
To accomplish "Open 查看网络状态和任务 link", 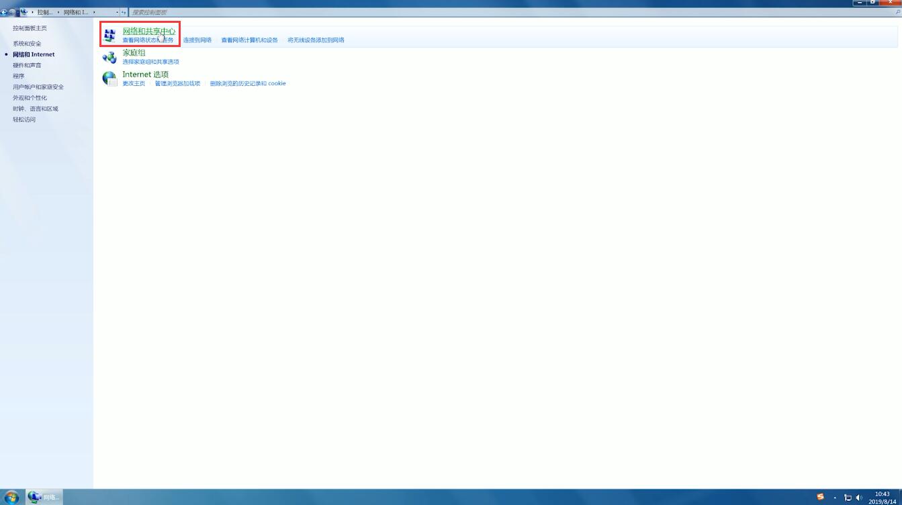I will tap(148, 40).
